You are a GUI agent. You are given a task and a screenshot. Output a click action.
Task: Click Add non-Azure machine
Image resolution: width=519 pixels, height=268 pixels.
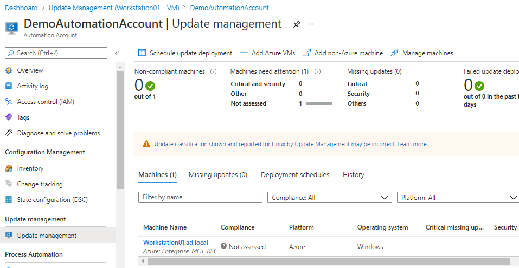click(343, 53)
